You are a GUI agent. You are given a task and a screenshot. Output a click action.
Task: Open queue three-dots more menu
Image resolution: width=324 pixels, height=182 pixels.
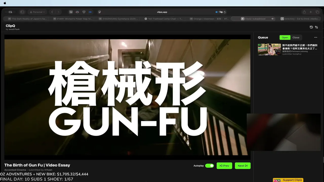(x=316, y=37)
